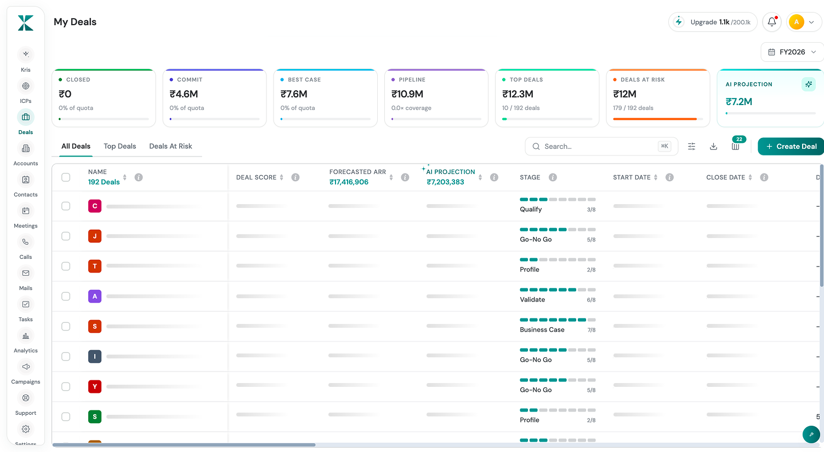The width and height of the screenshot is (824, 452).
Task: Open Calls phone icon in sidebar
Action: 26,242
